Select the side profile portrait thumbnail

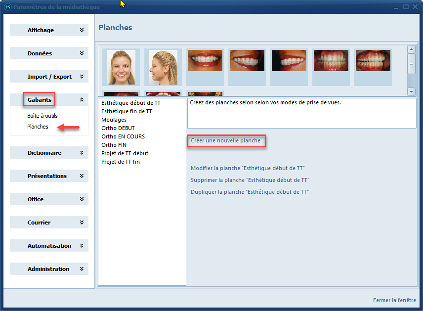pyautogui.click(x=163, y=67)
